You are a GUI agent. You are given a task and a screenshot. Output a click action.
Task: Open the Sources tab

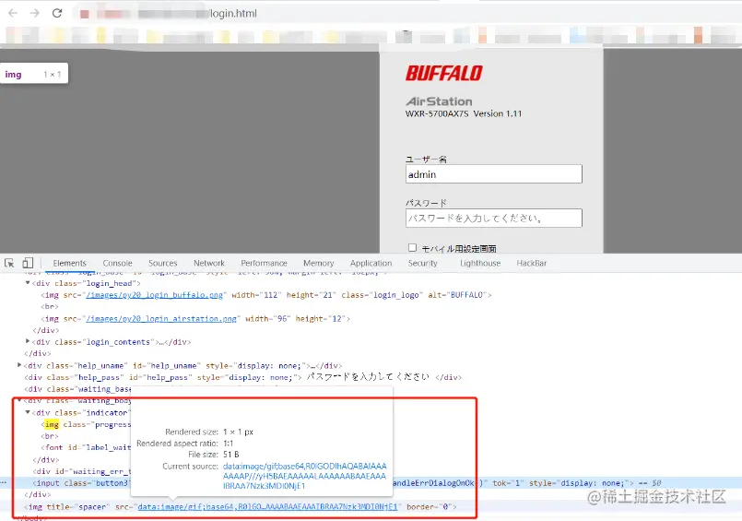pyautogui.click(x=163, y=263)
